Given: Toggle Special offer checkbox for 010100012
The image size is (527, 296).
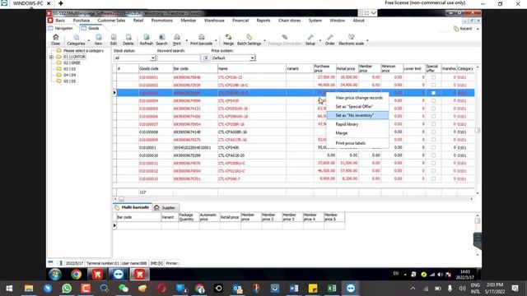Looking at the screenshot, I should [x=433, y=171].
